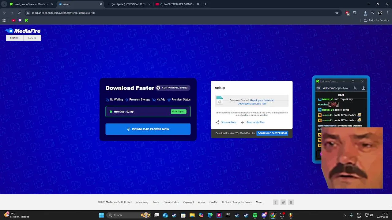Open the media controls icon
The height and width of the screenshot is (220, 392).
(x=373, y=13)
